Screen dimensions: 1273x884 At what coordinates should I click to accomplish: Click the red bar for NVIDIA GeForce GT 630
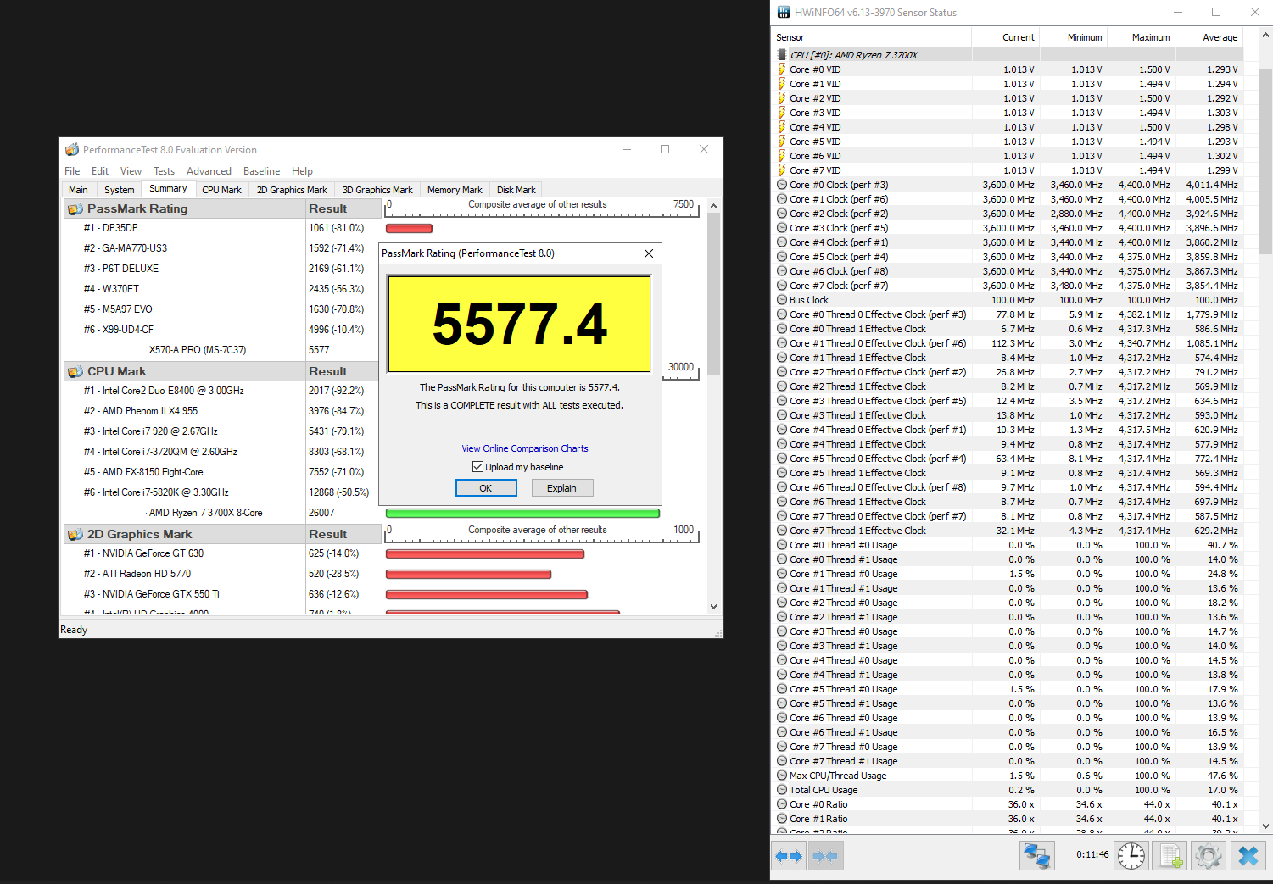click(x=485, y=553)
